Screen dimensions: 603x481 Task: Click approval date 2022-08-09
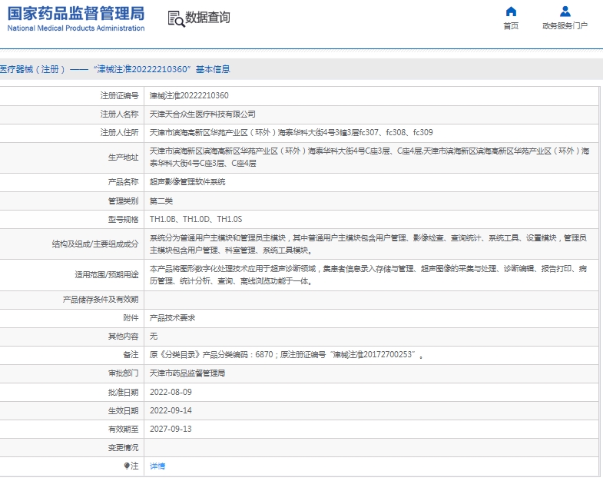click(x=171, y=392)
